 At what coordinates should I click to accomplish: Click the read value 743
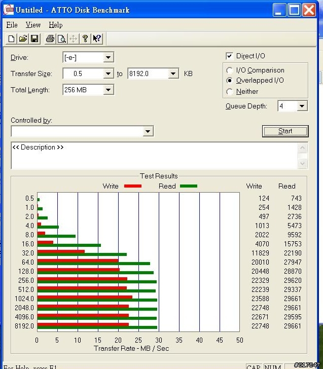tap(296, 198)
